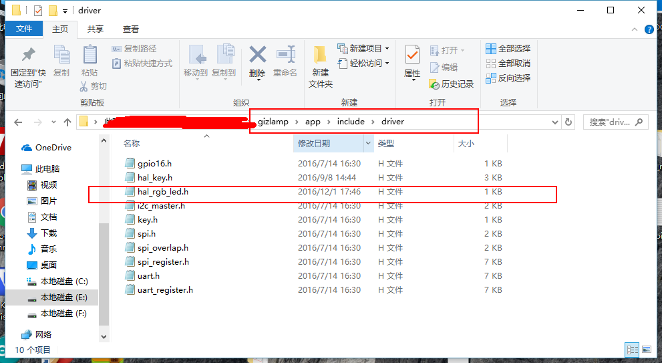Viewport: 662px width, 363px height.
Task: Click the red 删除 delete icon
Action: point(257,55)
